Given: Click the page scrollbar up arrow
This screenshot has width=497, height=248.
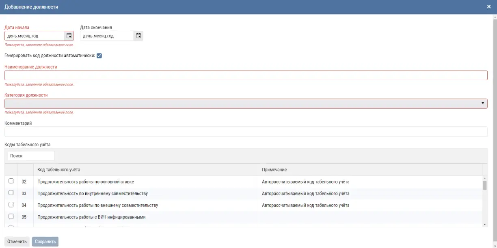Looking at the screenshot, I should (494, 17).
